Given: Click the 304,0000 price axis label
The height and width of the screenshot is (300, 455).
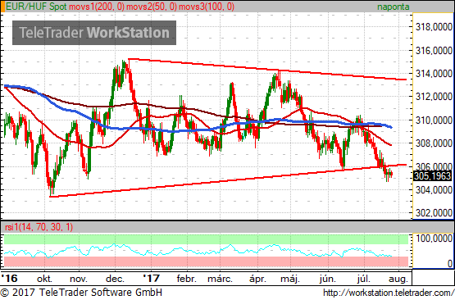Looking at the screenshot, I should 434,190.
